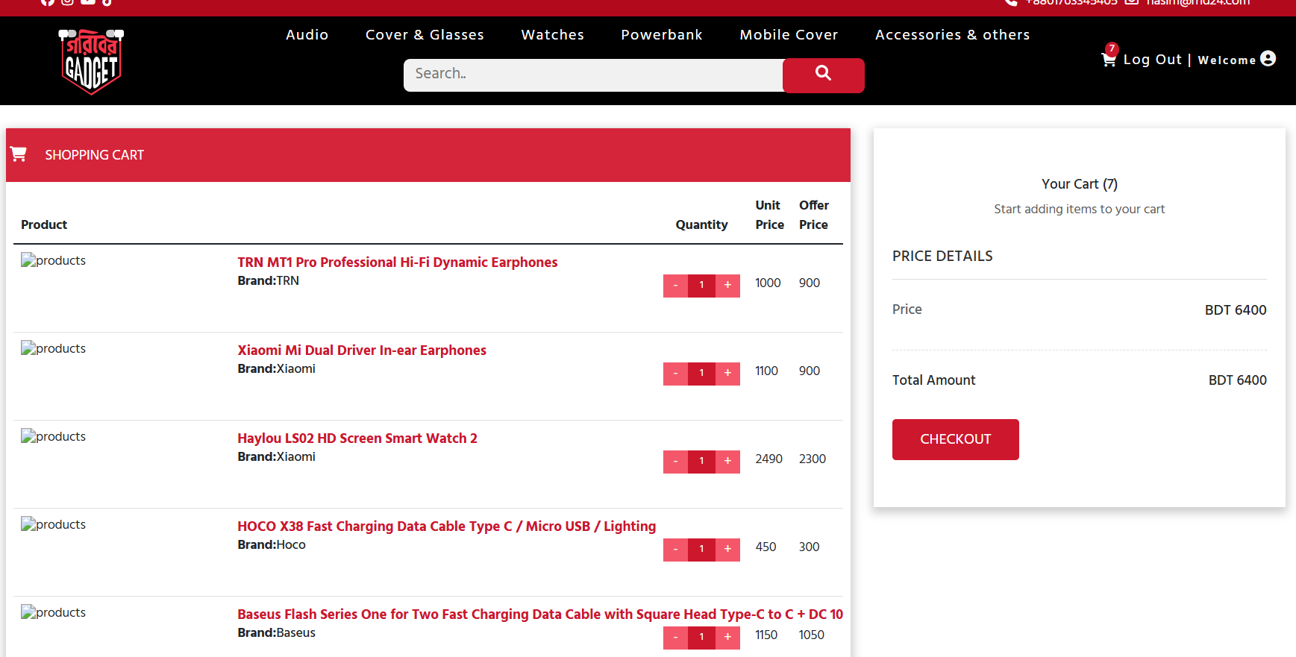Viewport: 1296px width, 657px height.
Task: Increase quantity of Haylou LS02 Smart Watch
Action: tap(727, 462)
